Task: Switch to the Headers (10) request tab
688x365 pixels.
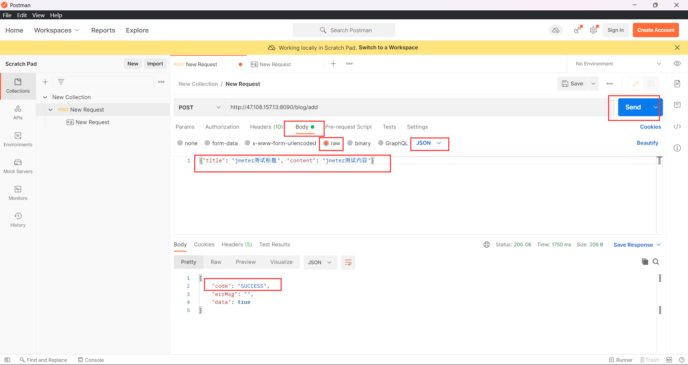Action: click(266, 127)
